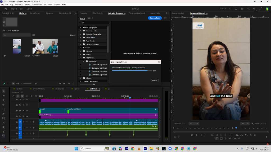
Task: Switch to the Lumetri Color tab
Action: tap(155, 13)
